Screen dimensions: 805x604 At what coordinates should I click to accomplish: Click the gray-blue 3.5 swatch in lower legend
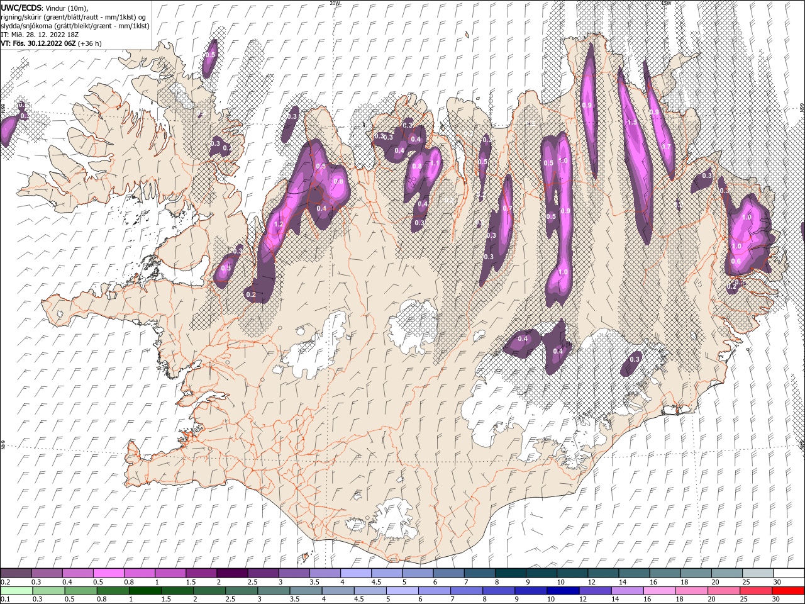pos(306,591)
